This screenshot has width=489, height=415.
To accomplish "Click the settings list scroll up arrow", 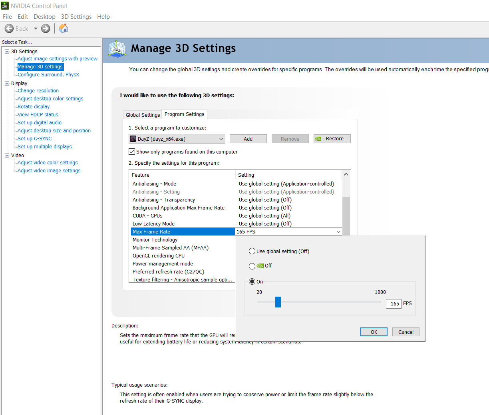I will coord(346,174).
